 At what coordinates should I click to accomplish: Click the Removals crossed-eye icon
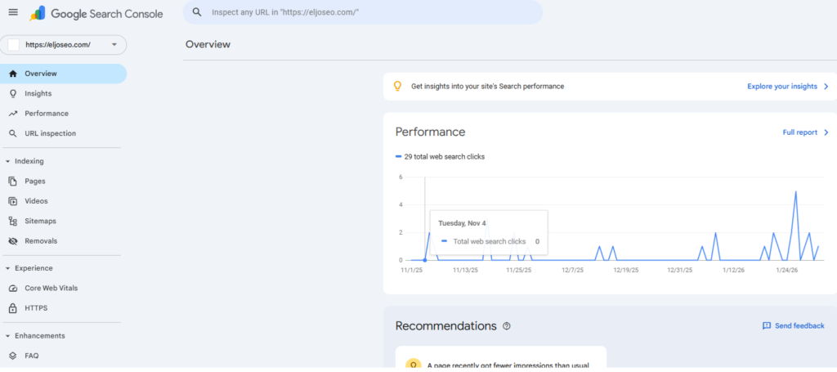[x=13, y=241]
